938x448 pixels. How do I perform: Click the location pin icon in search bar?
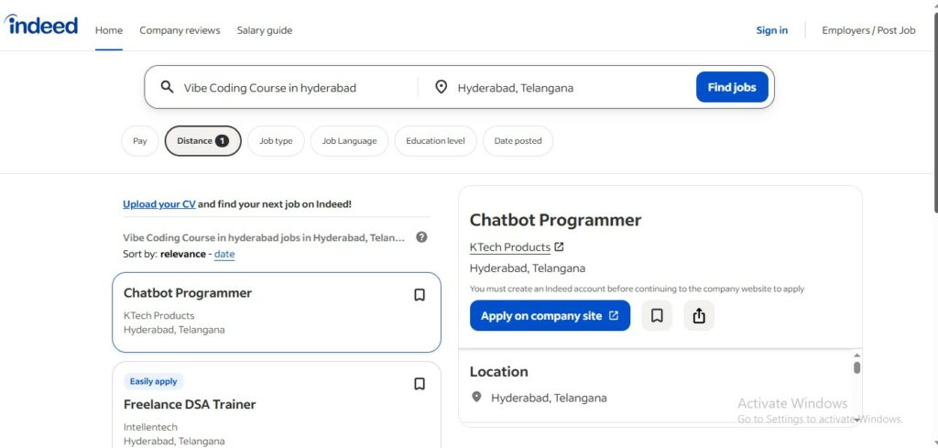pyautogui.click(x=441, y=87)
